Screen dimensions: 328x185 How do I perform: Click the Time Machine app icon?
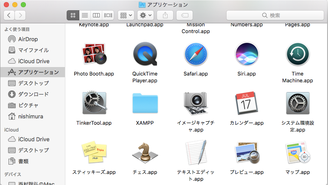(297, 54)
